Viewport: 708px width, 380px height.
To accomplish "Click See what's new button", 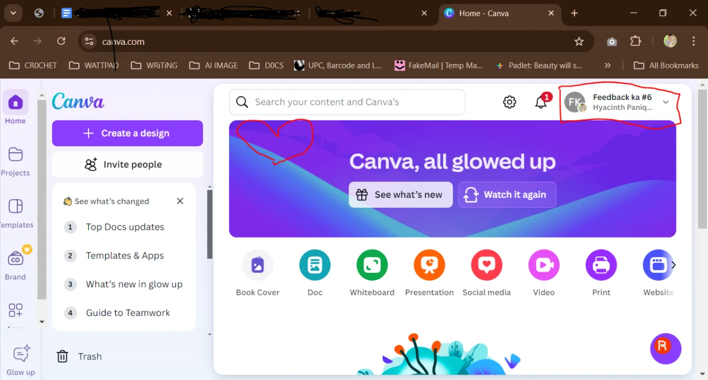I will (400, 194).
